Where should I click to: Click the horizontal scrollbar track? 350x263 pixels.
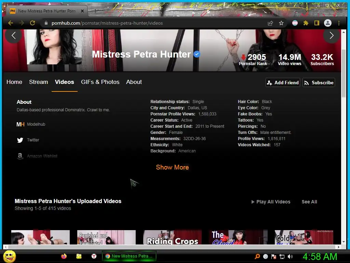172,247
